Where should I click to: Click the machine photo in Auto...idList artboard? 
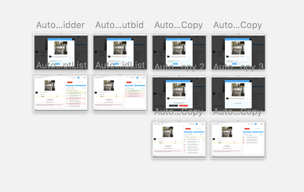click(x=109, y=85)
